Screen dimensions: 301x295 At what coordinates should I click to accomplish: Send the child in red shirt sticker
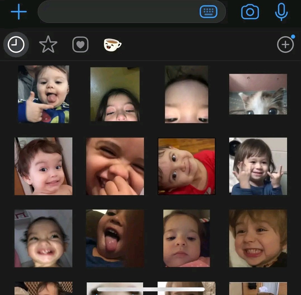point(187,166)
